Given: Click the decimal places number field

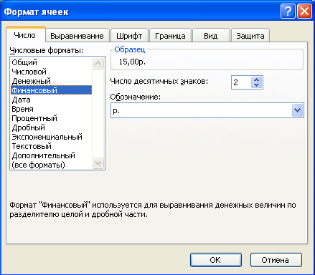Looking at the screenshot, I should [242, 82].
